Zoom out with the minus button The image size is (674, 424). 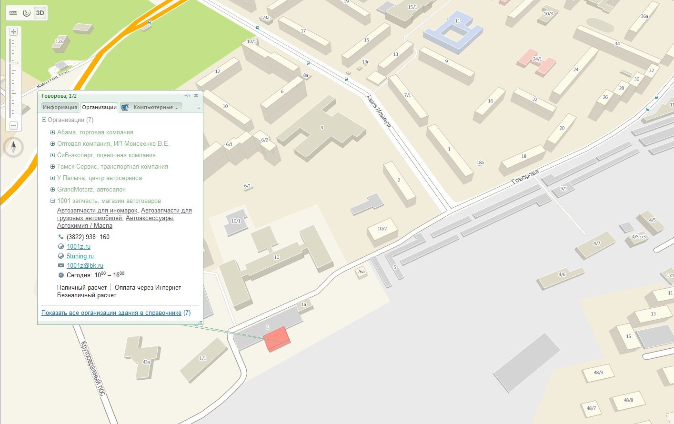pyautogui.click(x=13, y=125)
